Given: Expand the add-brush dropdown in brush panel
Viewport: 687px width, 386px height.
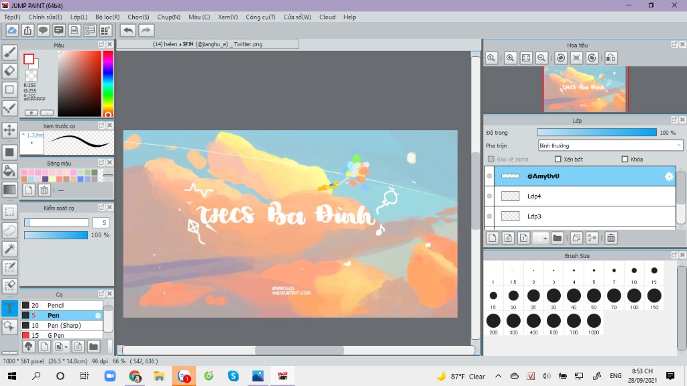Looking at the screenshot, I should [x=66, y=347].
